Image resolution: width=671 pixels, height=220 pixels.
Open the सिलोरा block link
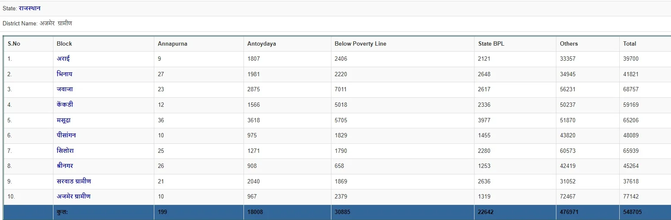pos(65,151)
